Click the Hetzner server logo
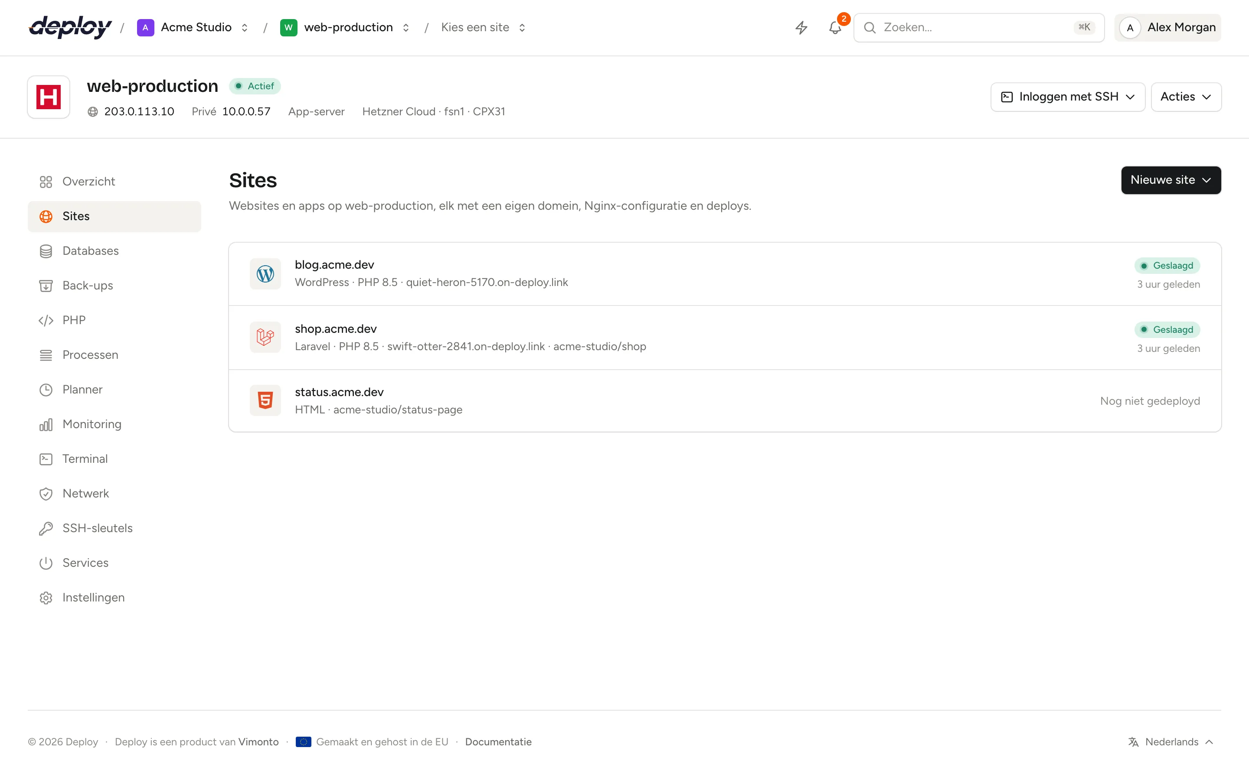The width and height of the screenshot is (1249, 780). (49, 97)
